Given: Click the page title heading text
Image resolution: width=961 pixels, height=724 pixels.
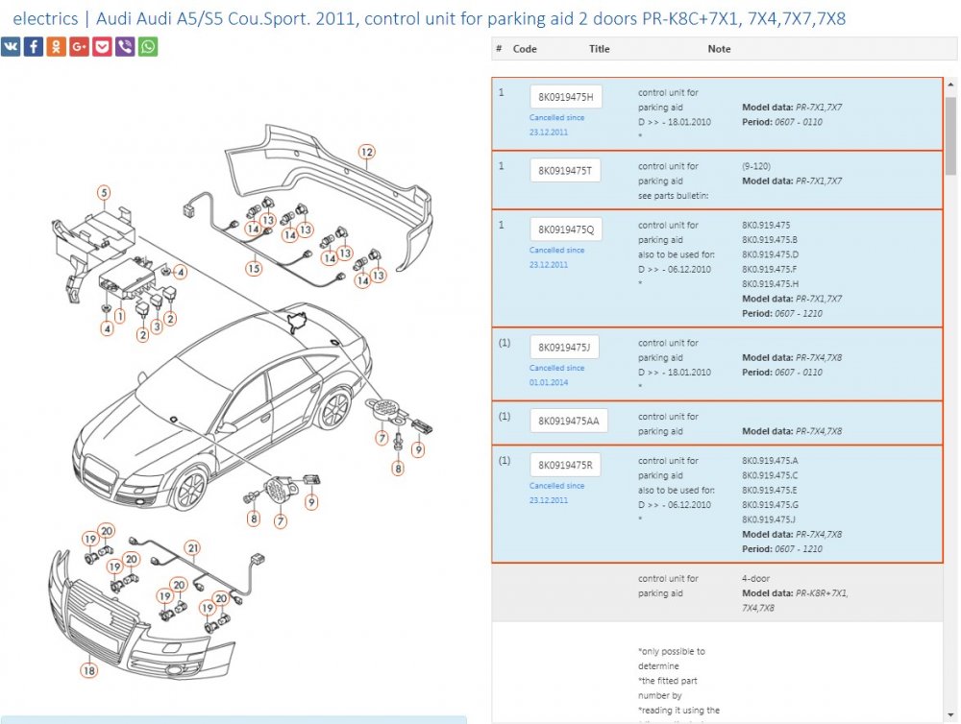Looking at the screenshot, I should pyautogui.click(x=429, y=18).
